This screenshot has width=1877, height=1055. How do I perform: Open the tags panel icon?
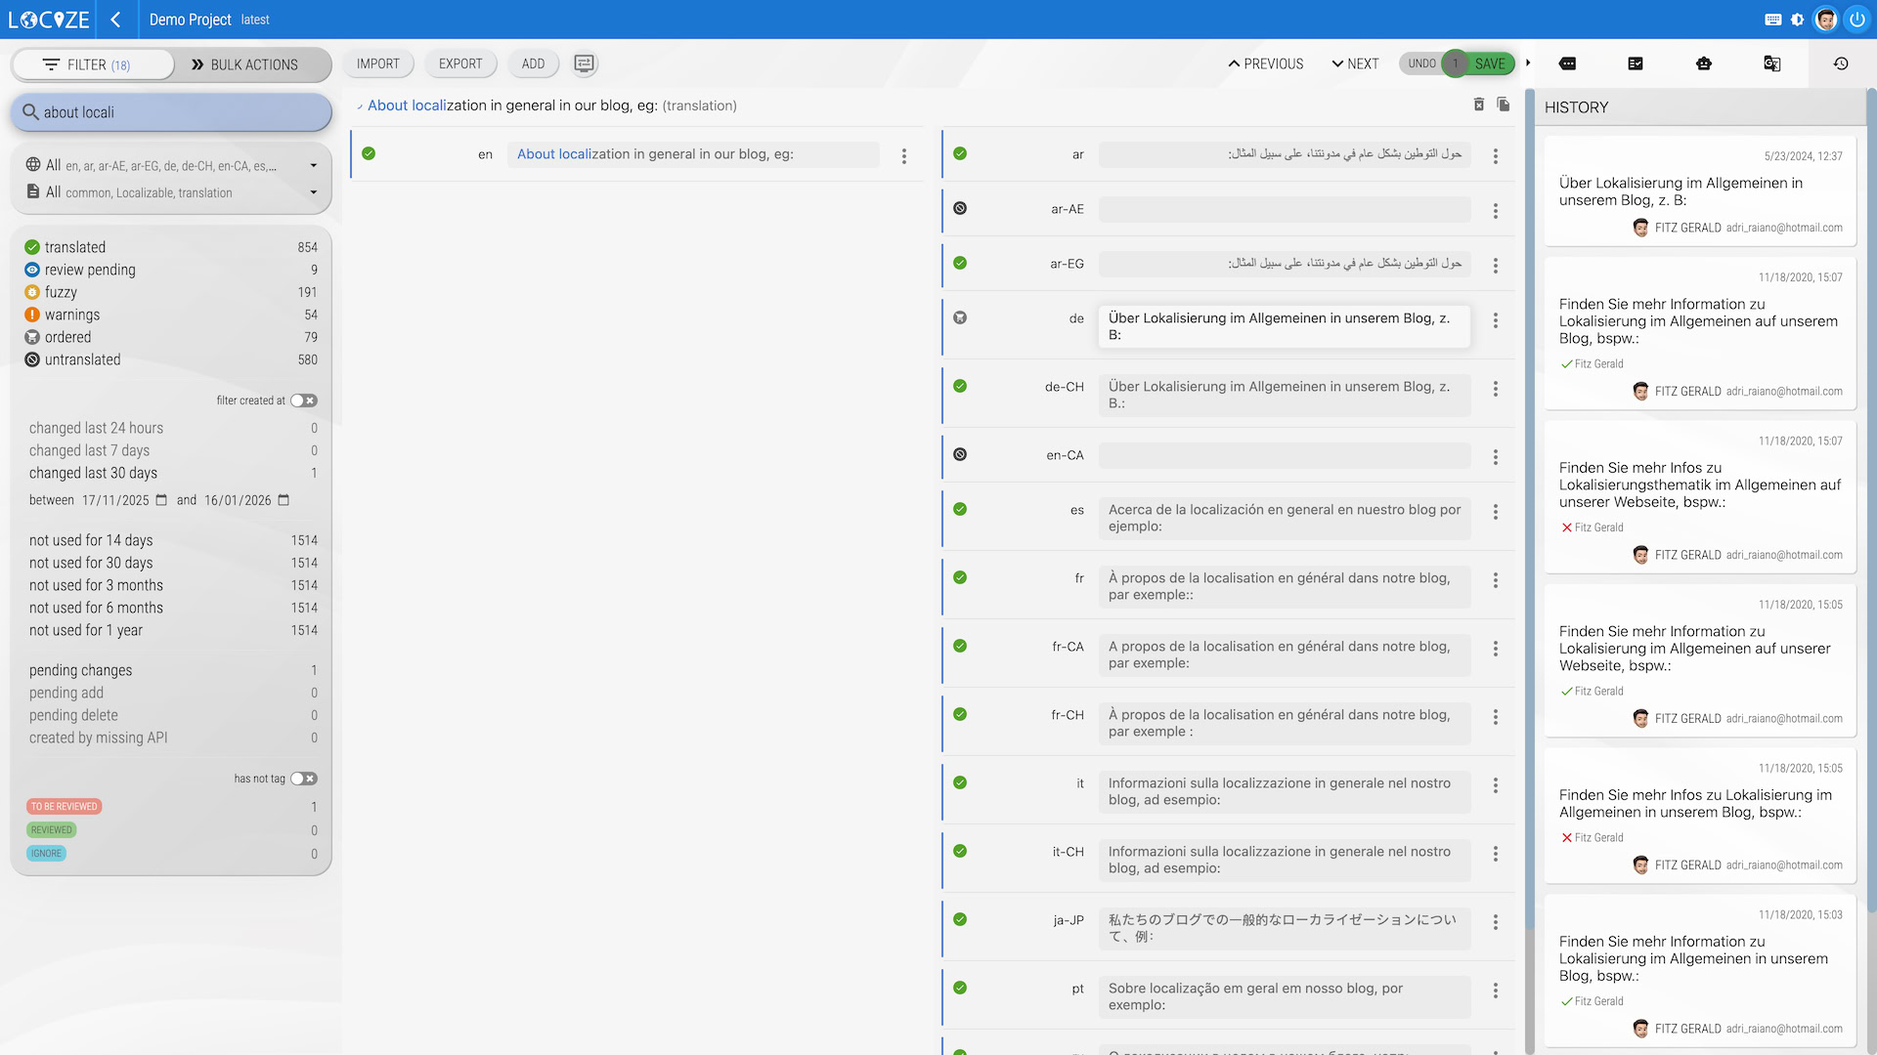pos(1567,63)
